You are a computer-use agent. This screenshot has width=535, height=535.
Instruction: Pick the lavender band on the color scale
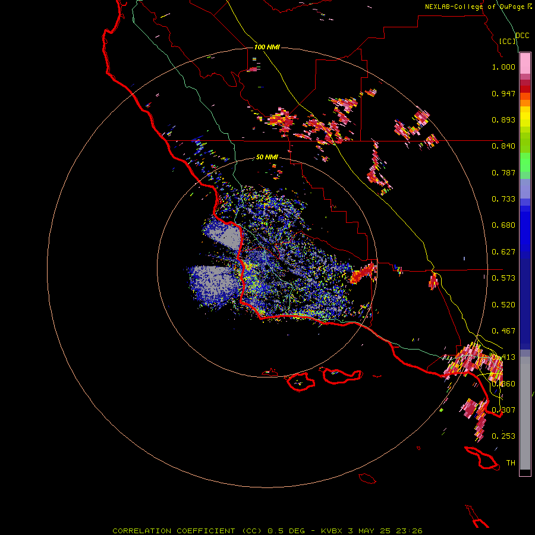coord(525,189)
